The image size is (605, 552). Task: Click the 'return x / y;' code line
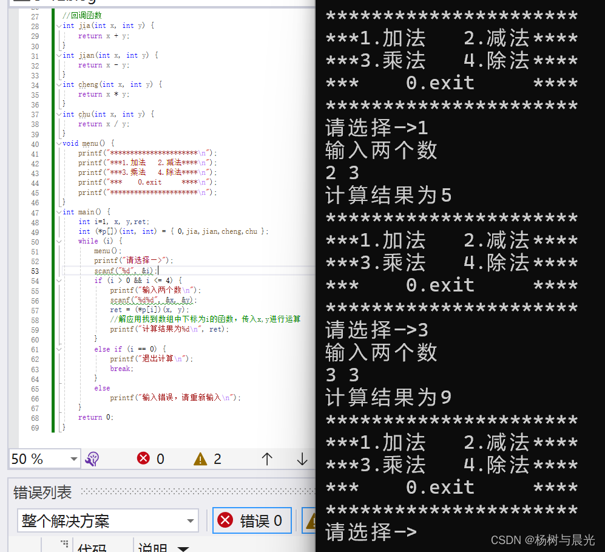[104, 124]
